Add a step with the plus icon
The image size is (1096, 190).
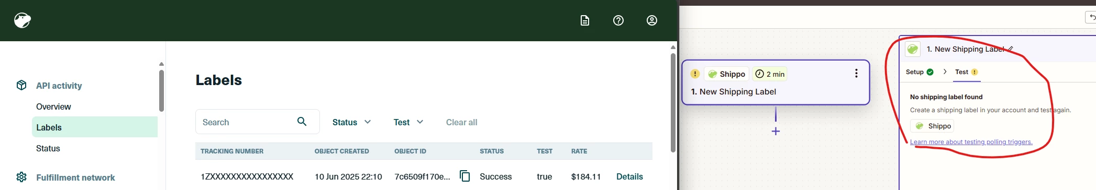click(776, 131)
